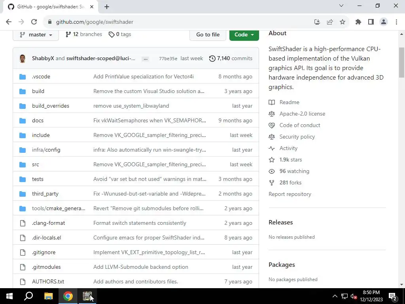
Task: Open the build folder
Action: click(x=38, y=91)
